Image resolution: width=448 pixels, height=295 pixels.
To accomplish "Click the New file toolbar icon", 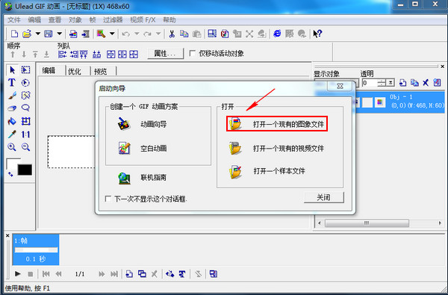I will point(14,34).
